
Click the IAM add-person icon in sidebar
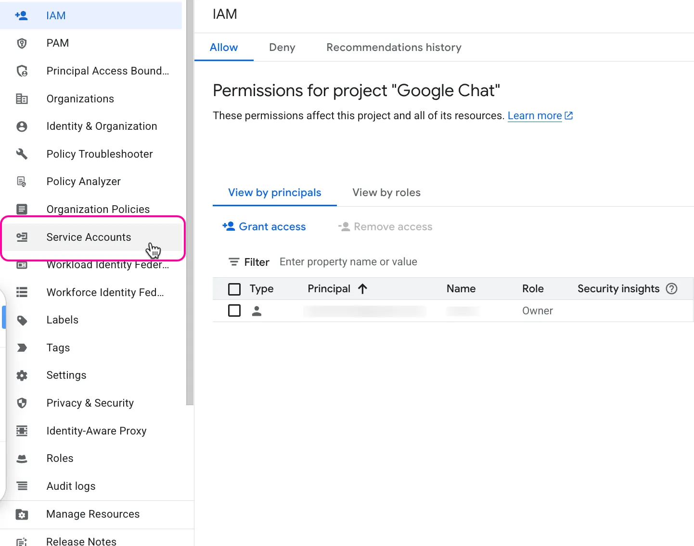22,15
